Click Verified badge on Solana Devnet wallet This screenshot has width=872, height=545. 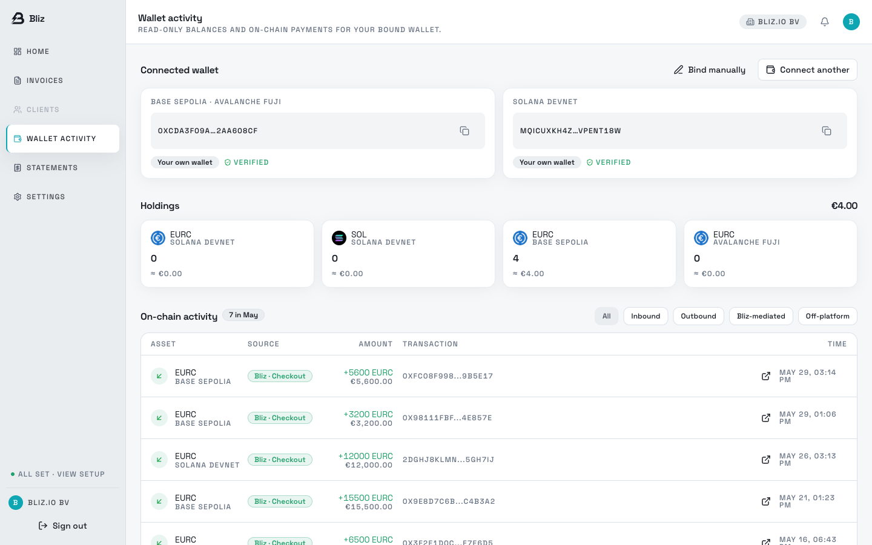[609, 162]
